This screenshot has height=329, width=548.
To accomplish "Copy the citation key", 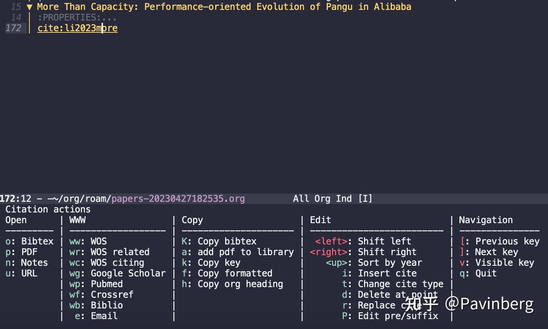I will (211, 262).
